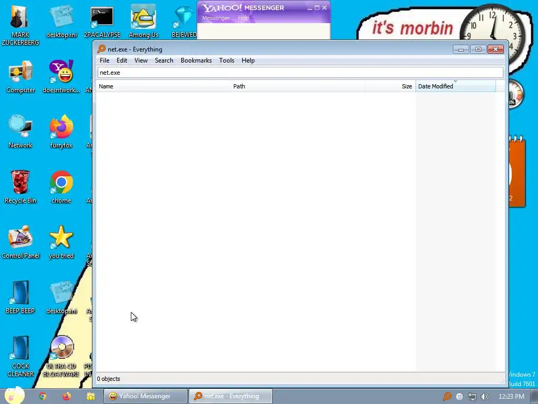The height and width of the screenshot is (404, 538).
Task: Click the '0 objects' status bar text
Action: (x=108, y=379)
